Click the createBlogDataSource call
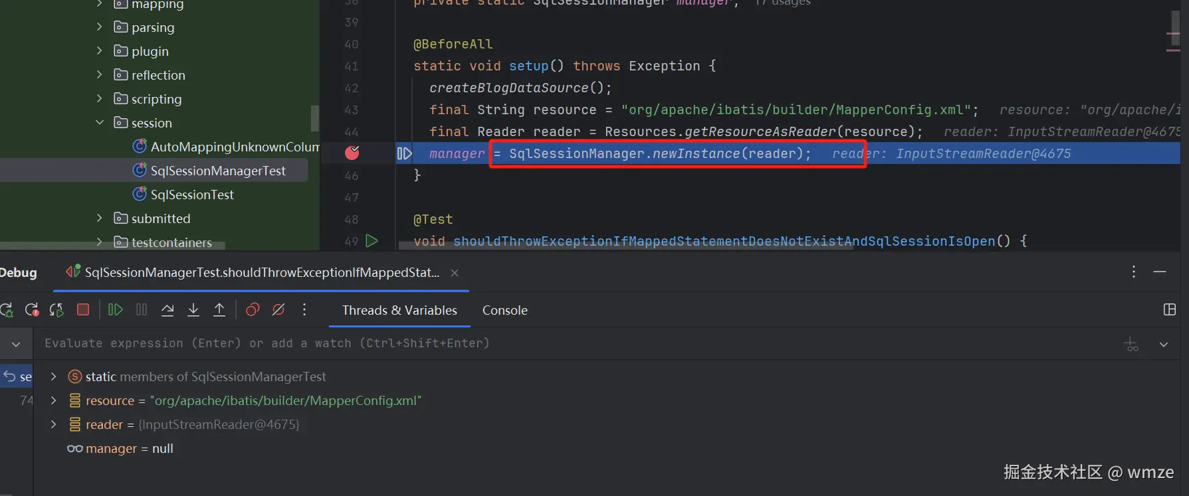 (509, 88)
